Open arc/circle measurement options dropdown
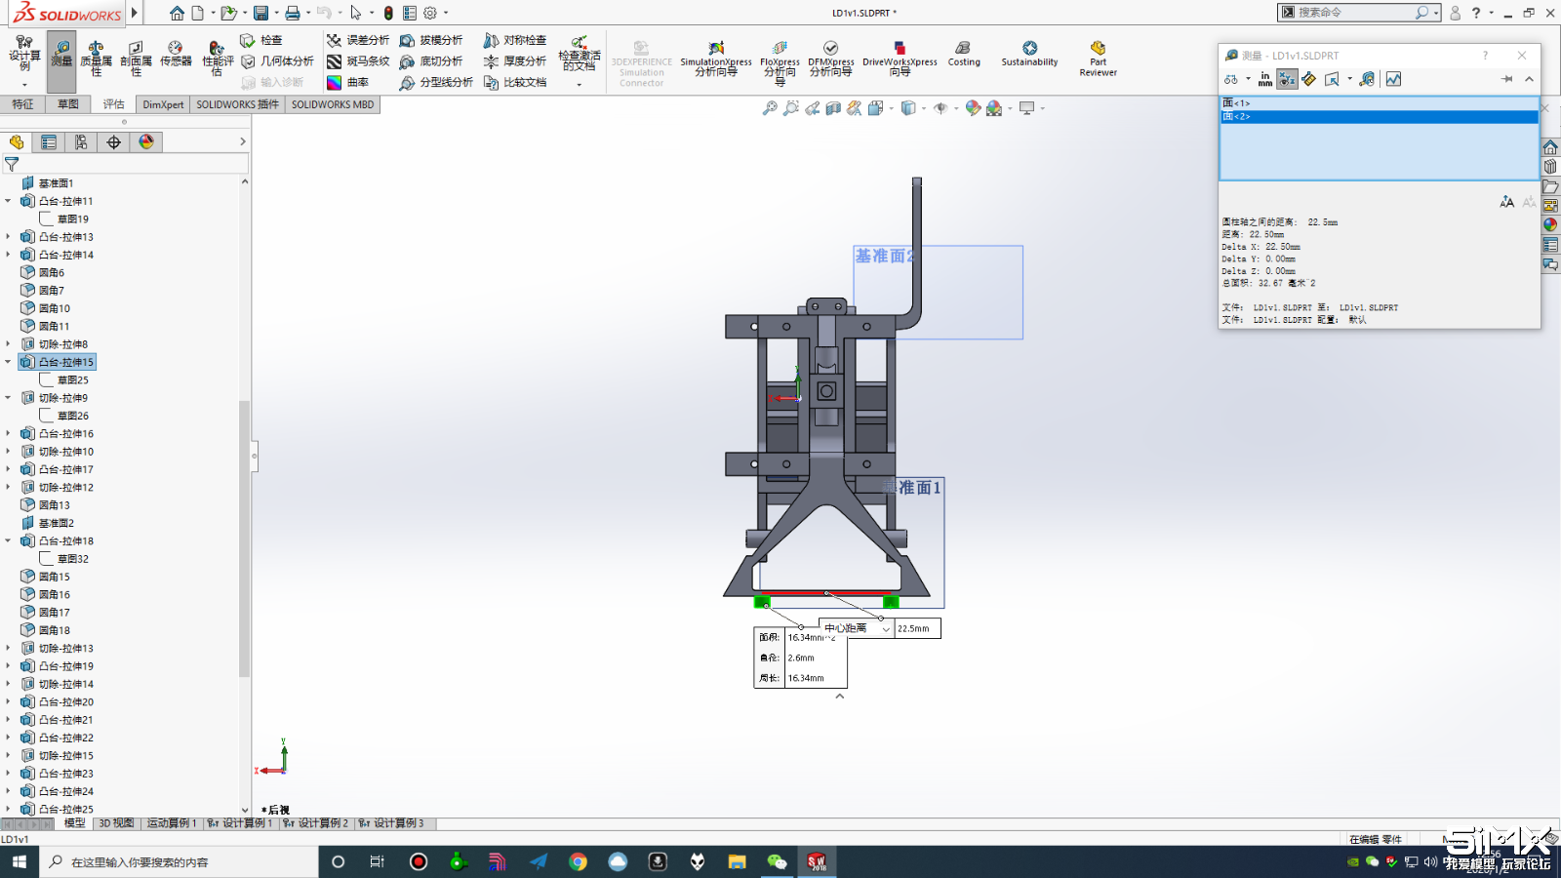The height and width of the screenshot is (878, 1561). (x=1235, y=79)
